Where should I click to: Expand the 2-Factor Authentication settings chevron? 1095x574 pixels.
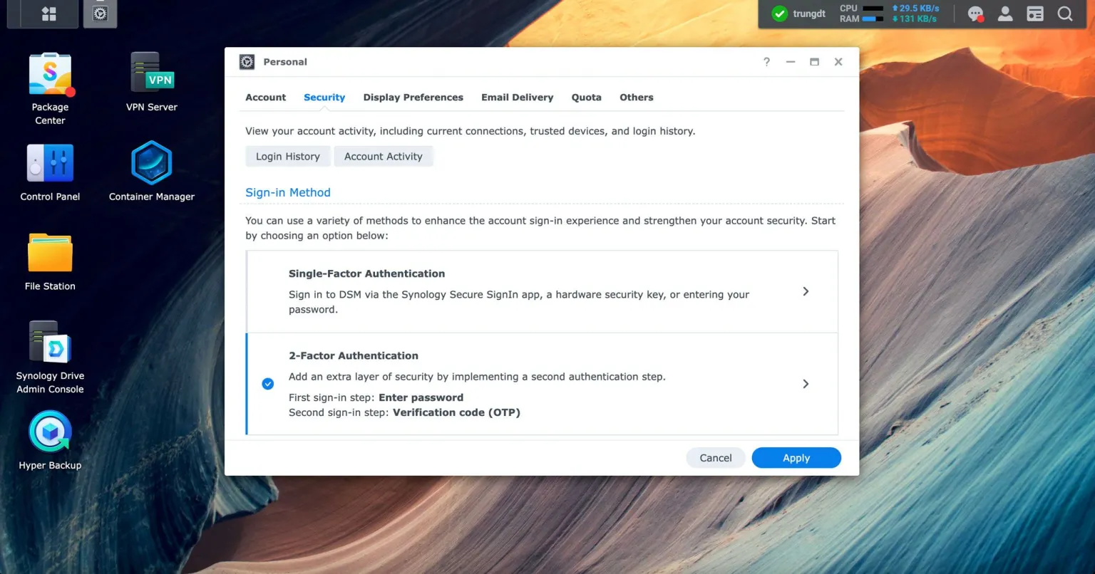(x=806, y=383)
